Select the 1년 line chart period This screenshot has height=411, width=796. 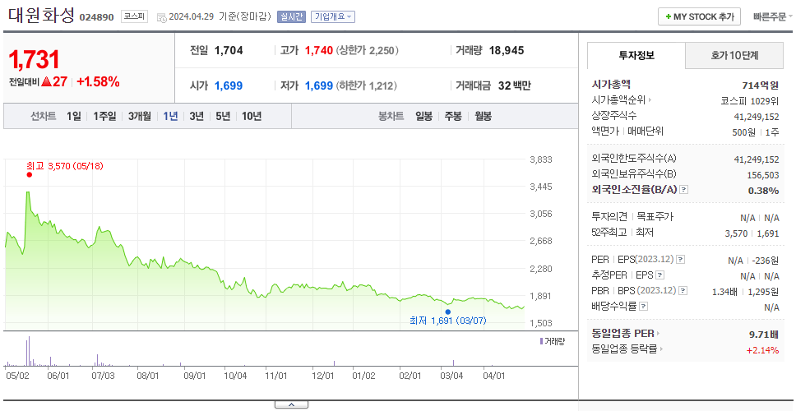pos(170,116)
